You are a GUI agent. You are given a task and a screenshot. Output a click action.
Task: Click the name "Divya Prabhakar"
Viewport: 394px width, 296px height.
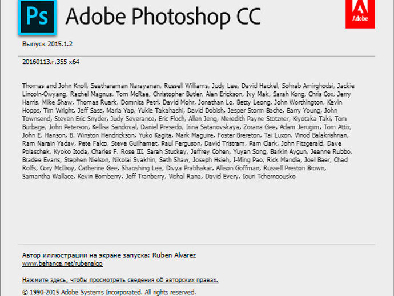click(x=189, y=168)
